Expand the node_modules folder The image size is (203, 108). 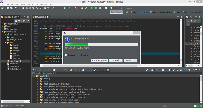[5, 40]
